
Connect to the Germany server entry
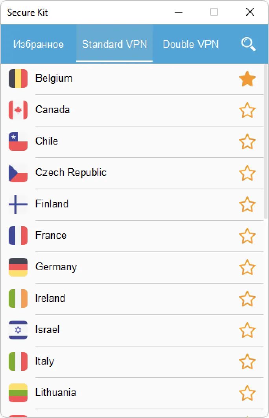tap(56, 267)
